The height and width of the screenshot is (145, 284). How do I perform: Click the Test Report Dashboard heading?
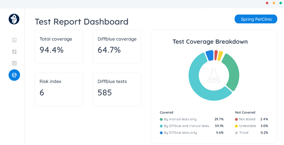(x=81, y=22)
